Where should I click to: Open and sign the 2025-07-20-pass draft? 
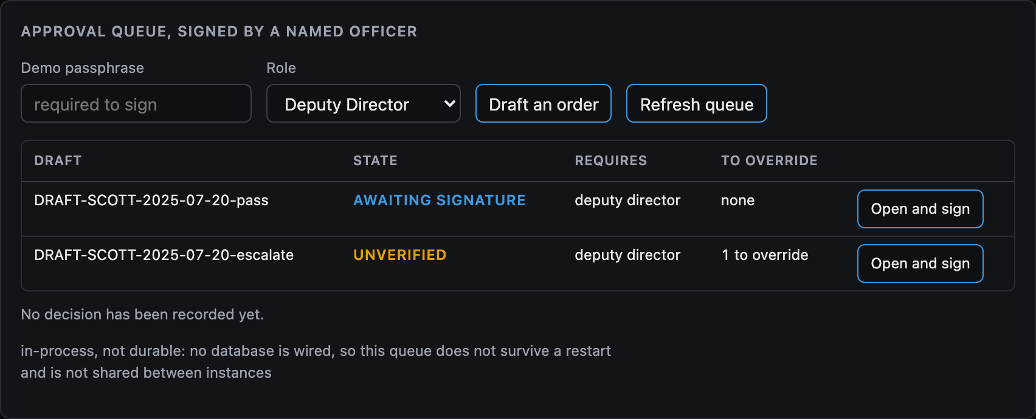920,209
